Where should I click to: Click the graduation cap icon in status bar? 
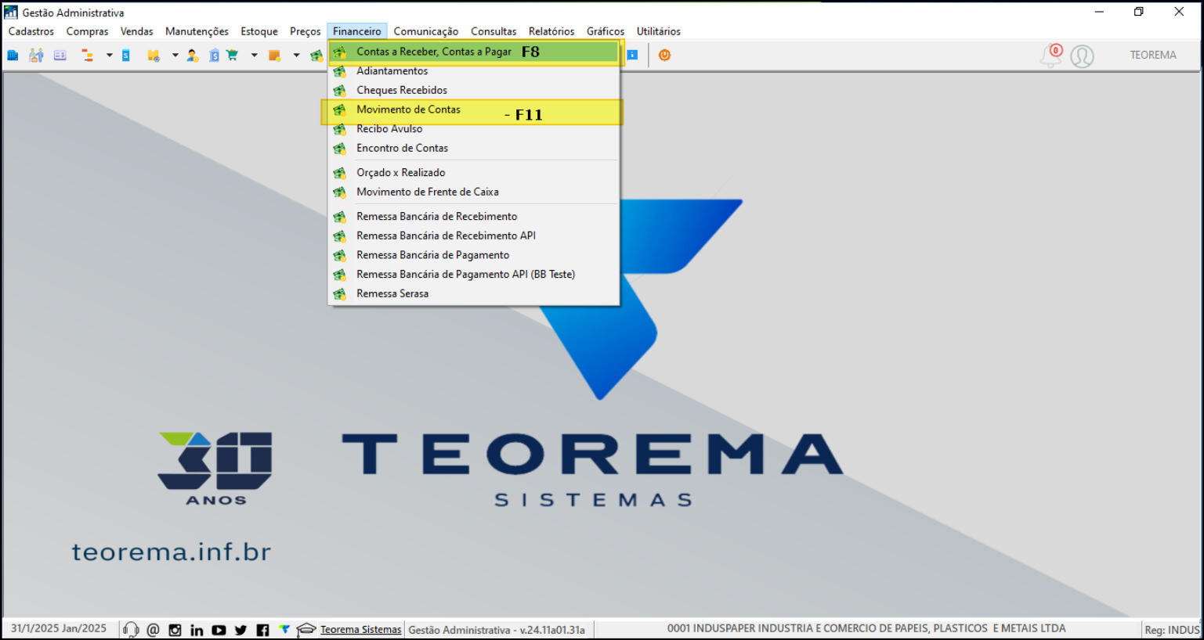pos(306,630)
